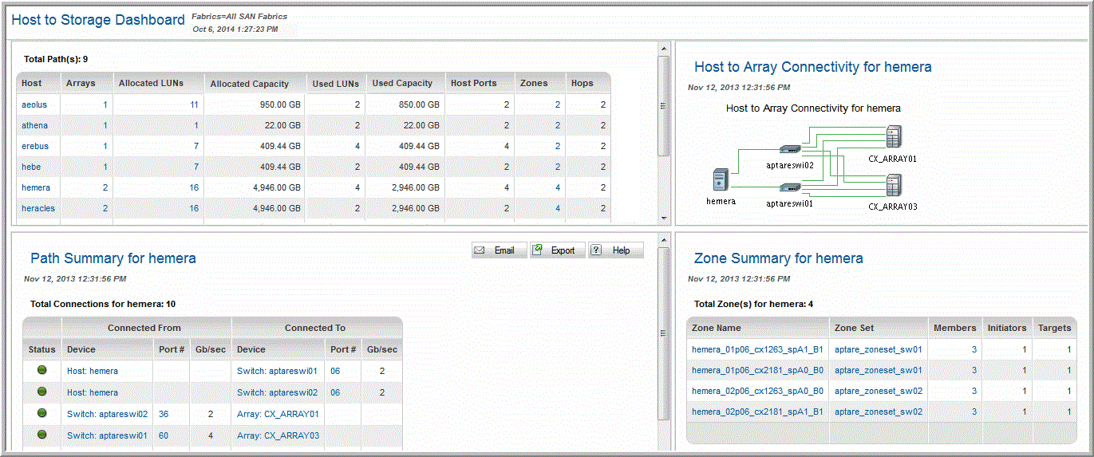
Task: Click Allocated LUNs value 16 for hemera
Action: [194, 187]
